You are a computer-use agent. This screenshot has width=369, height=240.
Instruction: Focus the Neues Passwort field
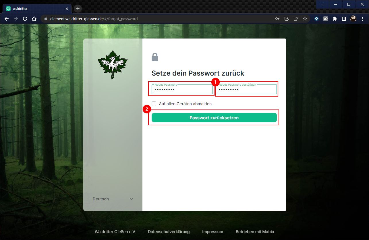182,90
